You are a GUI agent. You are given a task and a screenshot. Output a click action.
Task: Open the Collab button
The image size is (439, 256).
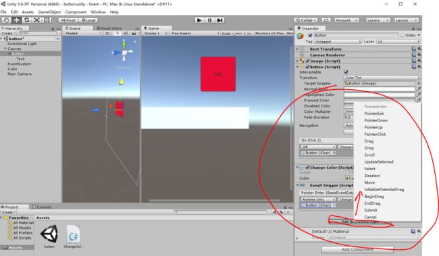[x=306, y=20]
